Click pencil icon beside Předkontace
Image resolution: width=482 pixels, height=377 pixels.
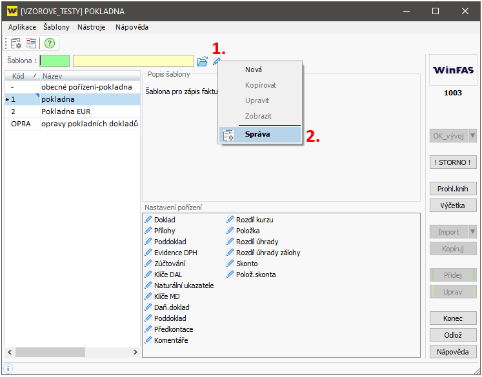coord(148,329)
